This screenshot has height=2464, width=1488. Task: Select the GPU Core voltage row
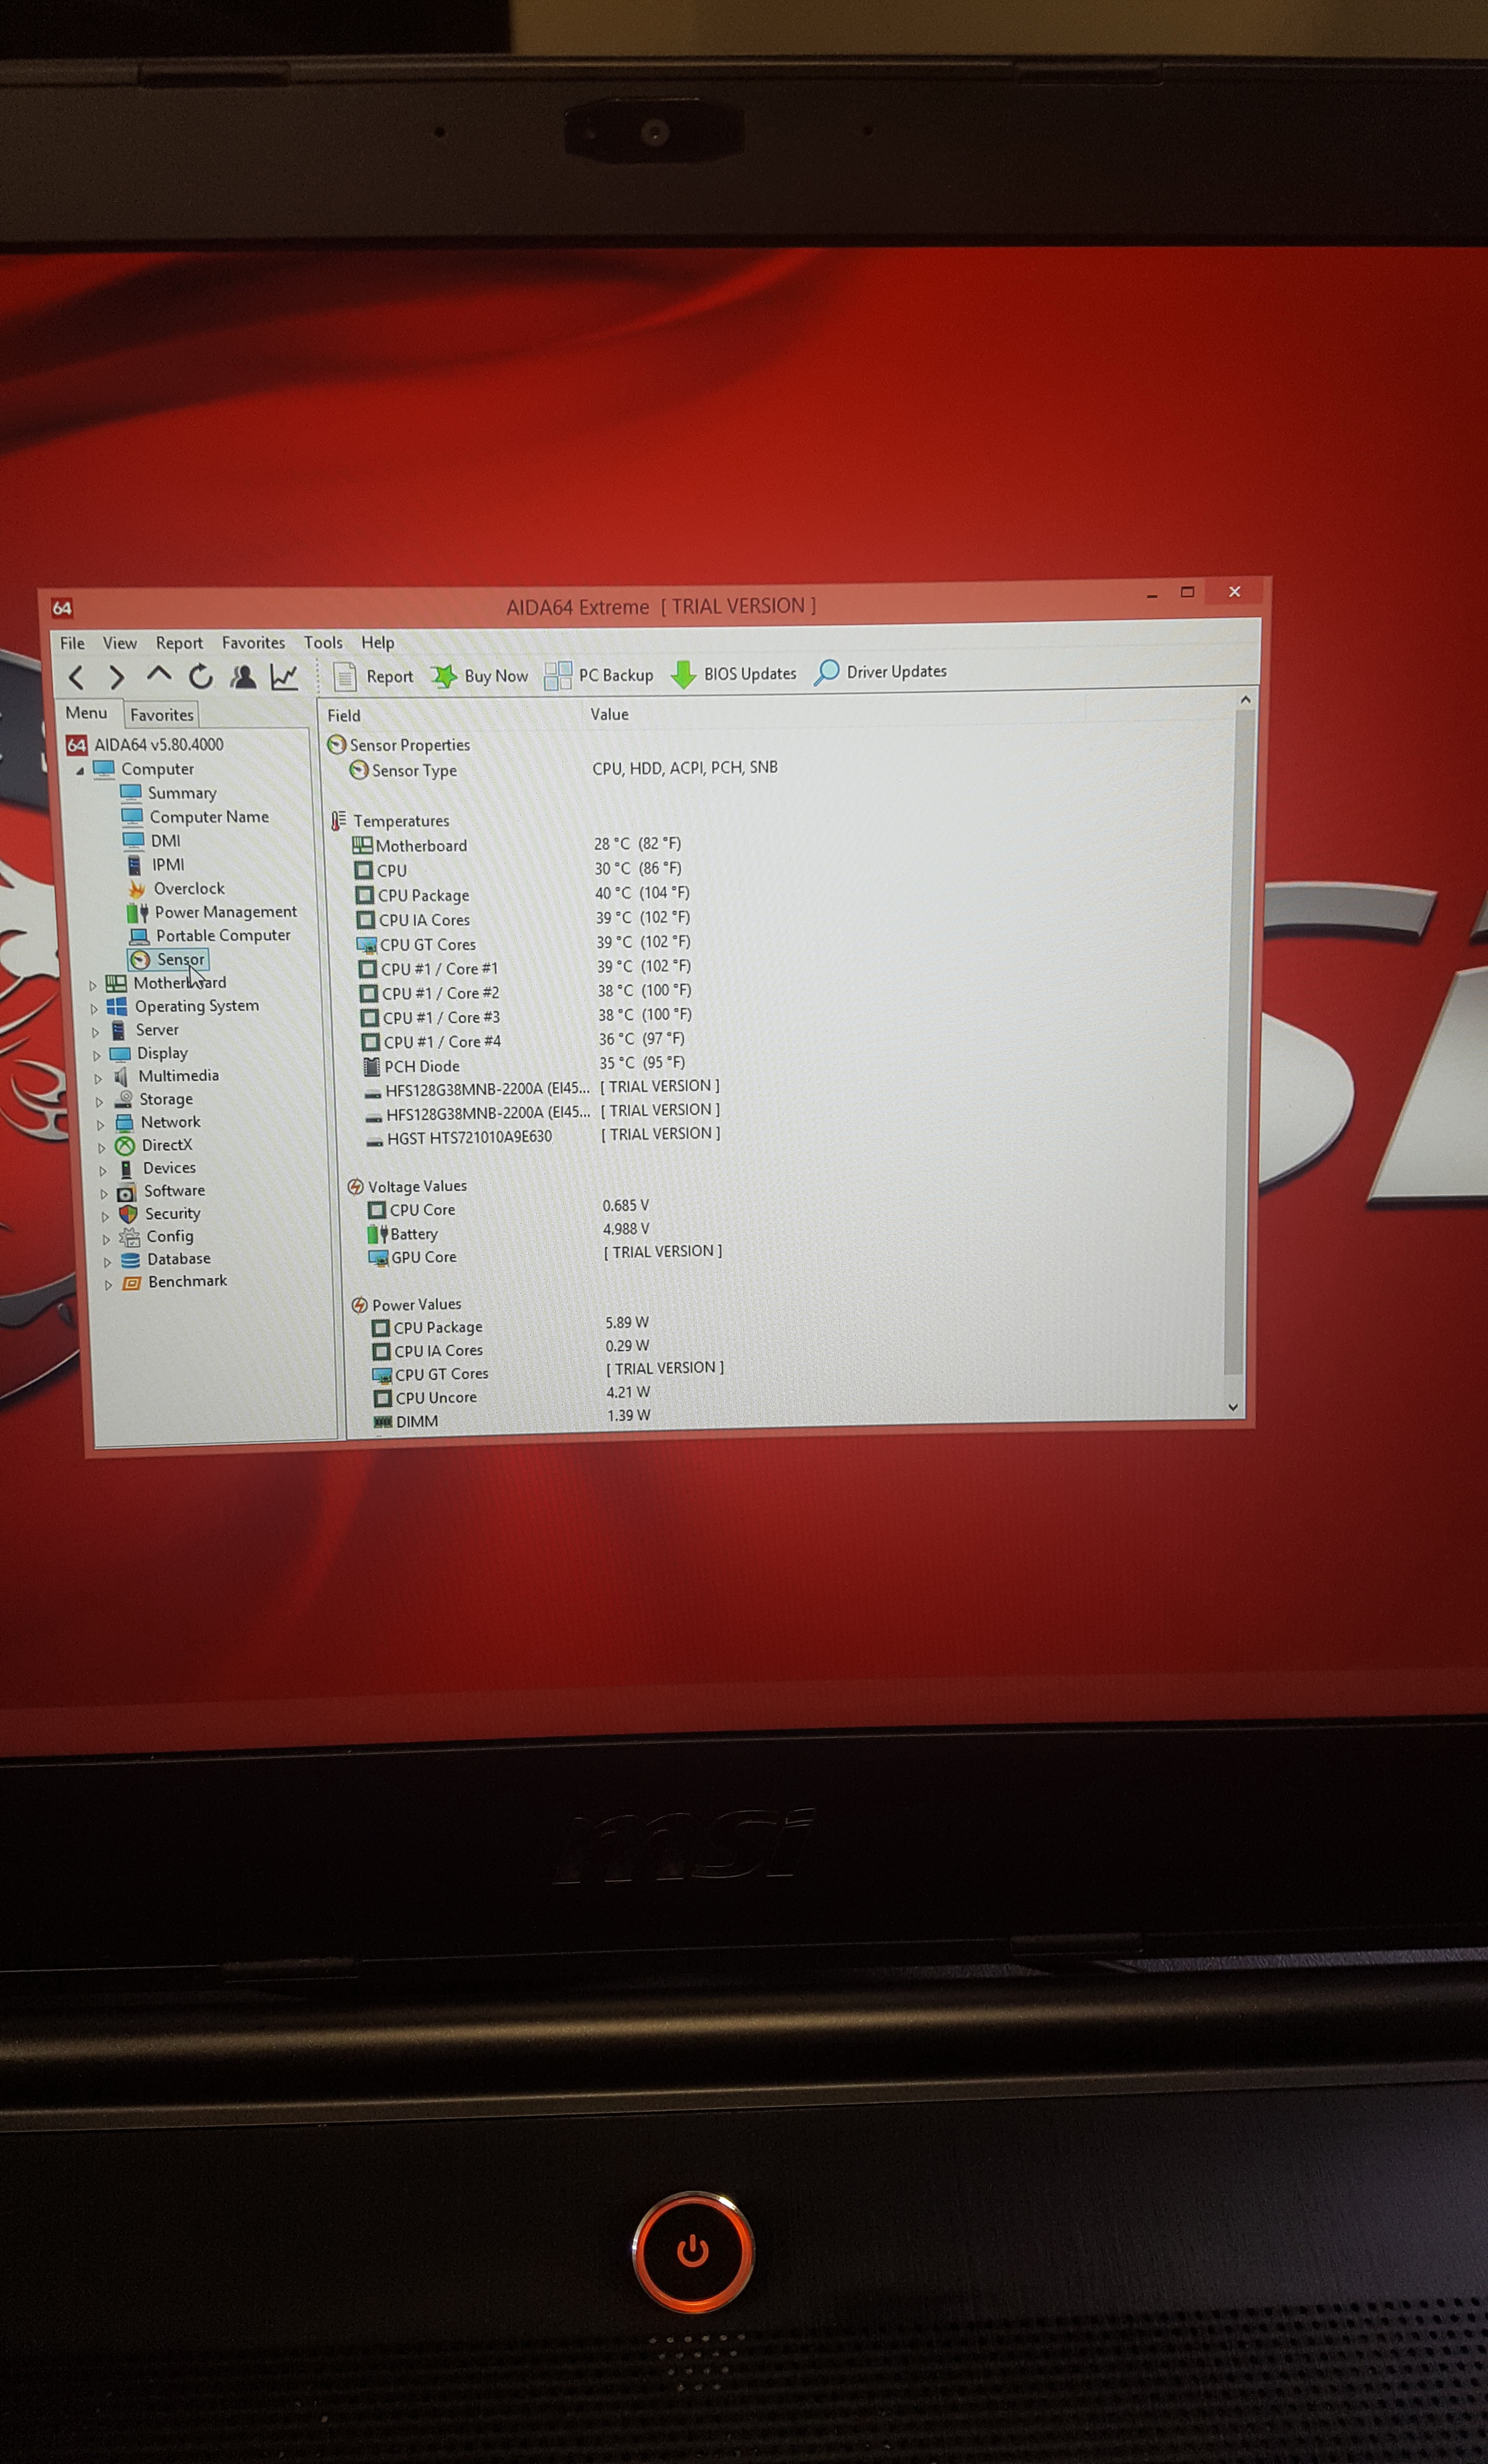coord(546,1256)
